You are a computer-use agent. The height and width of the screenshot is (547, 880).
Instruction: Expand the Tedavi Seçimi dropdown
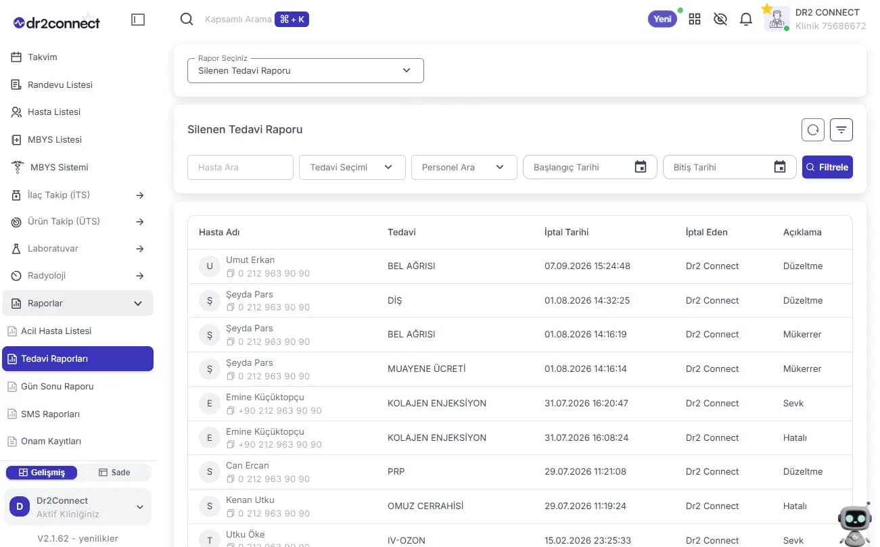pos(352,167)
